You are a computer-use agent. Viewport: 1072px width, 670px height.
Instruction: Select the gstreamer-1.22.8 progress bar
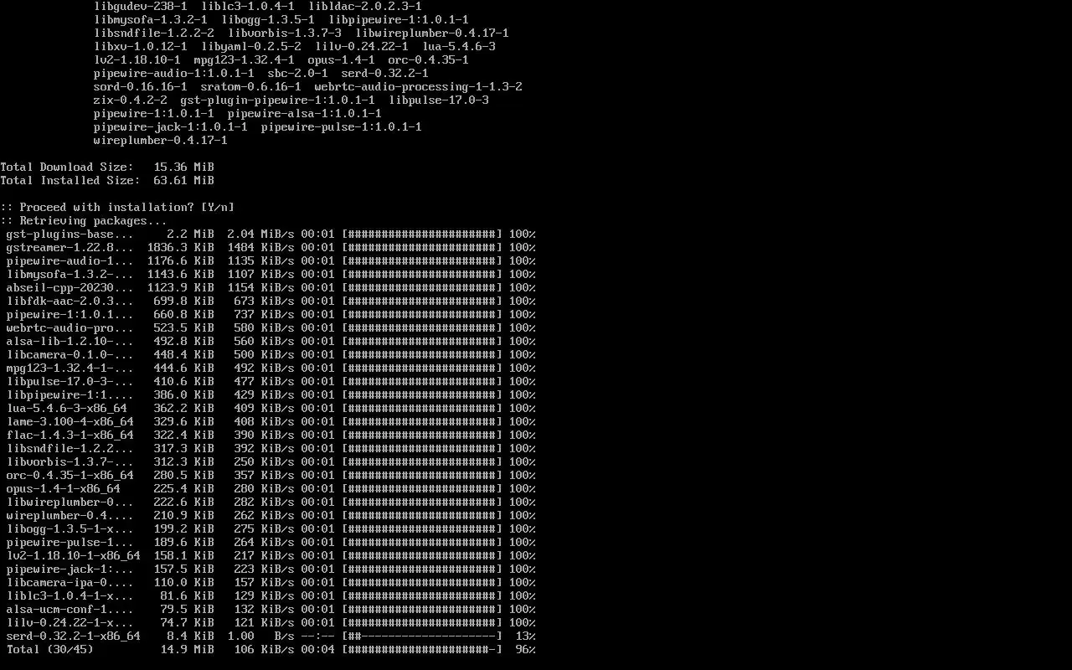click(x=422, y=248)
